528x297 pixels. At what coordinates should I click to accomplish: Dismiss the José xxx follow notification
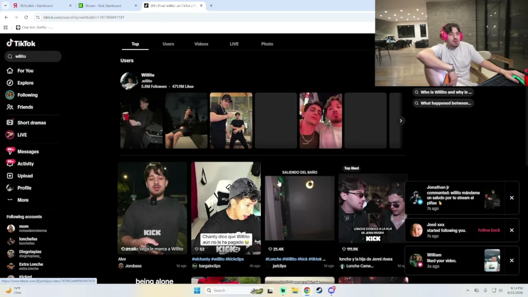511,230
